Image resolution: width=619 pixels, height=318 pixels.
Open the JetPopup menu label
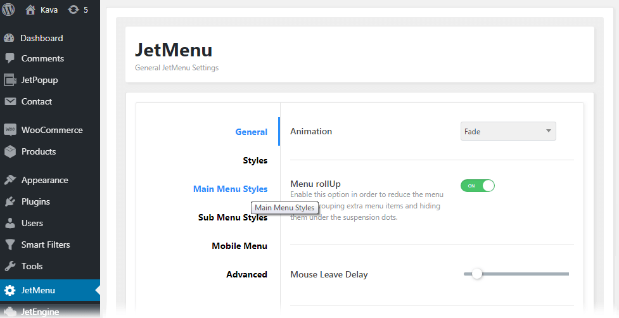coord(39,80)
